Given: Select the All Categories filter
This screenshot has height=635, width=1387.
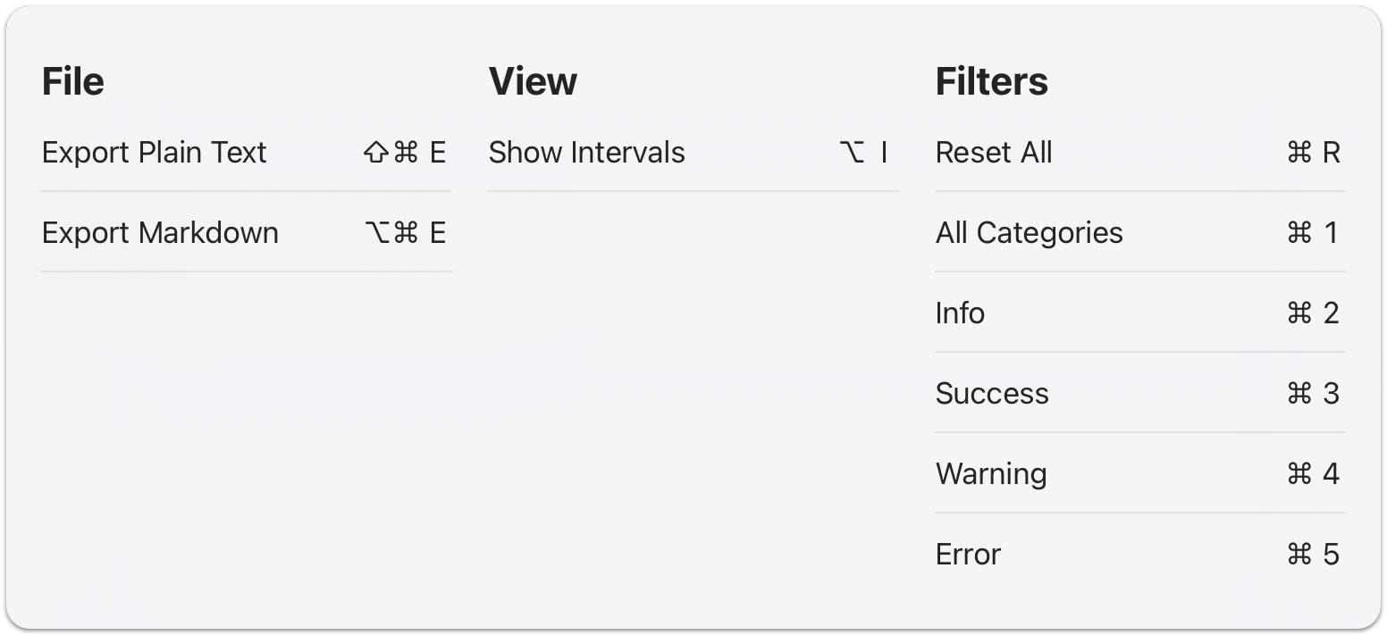Looking at the screenshot, I should tap(1029, 233).
